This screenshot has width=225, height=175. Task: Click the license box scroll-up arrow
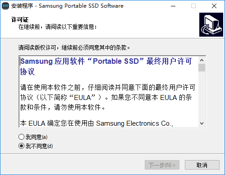[x=202, y=60]
